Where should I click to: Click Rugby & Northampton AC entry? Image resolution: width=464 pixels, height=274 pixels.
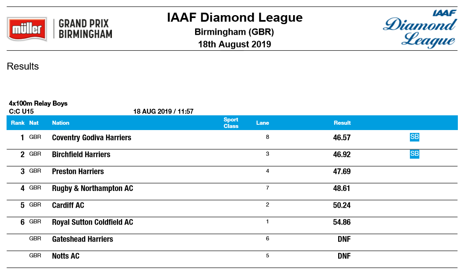92,189
